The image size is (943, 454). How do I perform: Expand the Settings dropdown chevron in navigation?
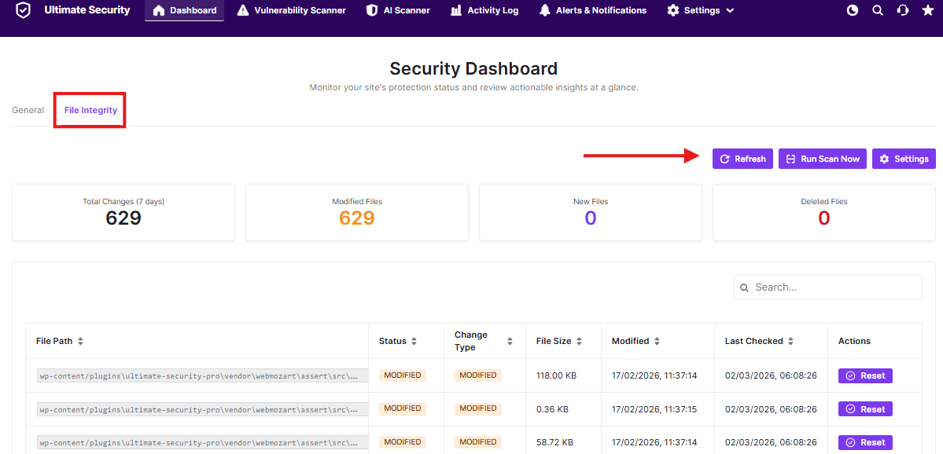[728, 11]
